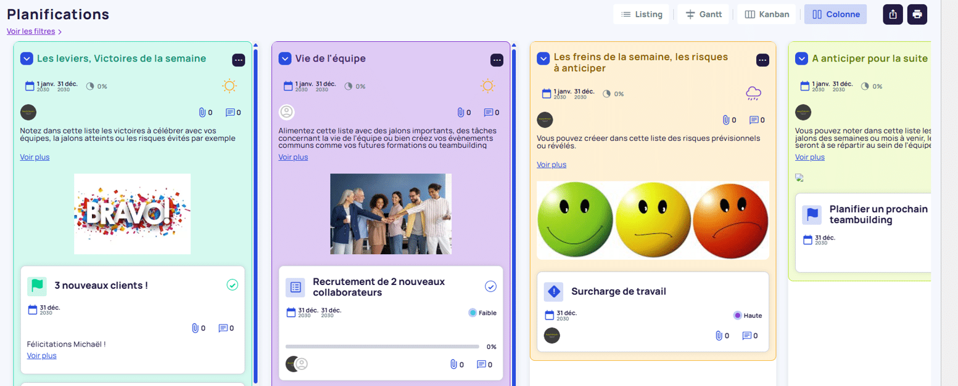This screenshot has height=386, width=958.
Task: Click the progress bar on Recrutement card
Action: pyautogui.click(x=382, y=347)
